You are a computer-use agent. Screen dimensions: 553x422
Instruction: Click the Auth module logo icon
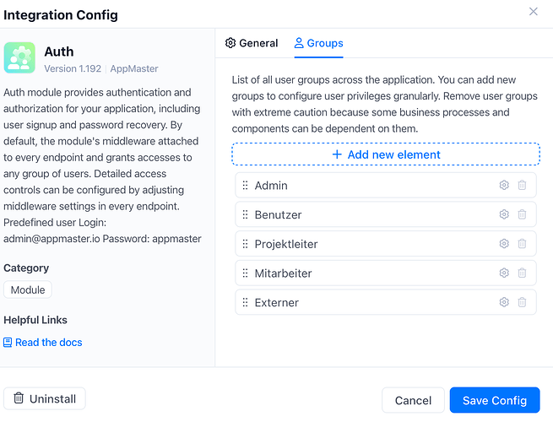[19, 57]
